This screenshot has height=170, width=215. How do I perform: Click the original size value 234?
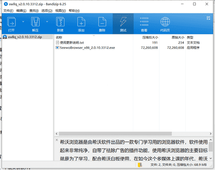point(181,43)
